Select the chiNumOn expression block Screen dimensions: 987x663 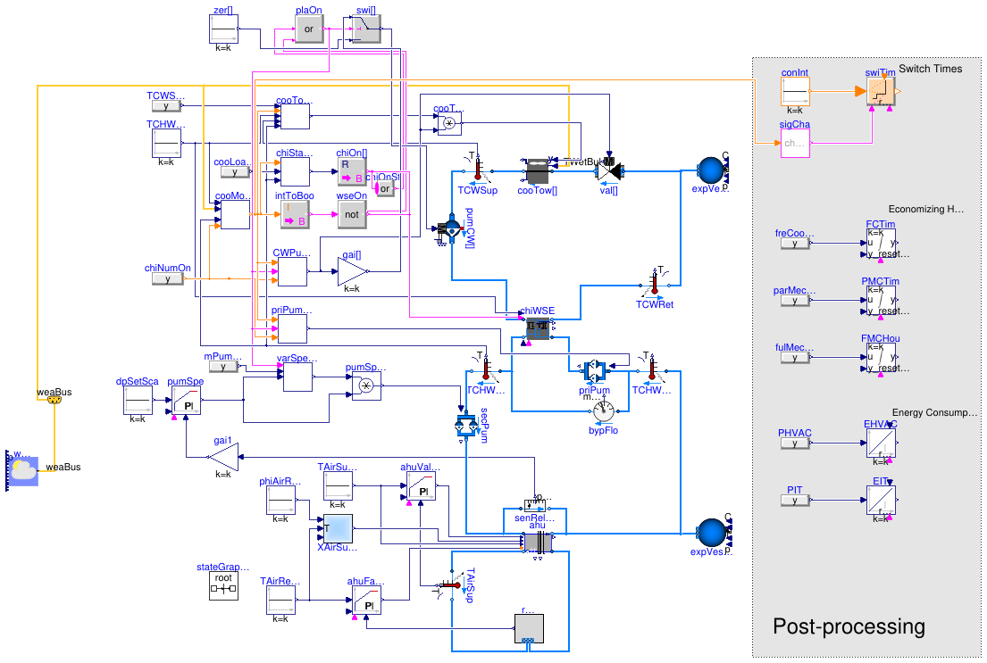click(x=167, y=278)
